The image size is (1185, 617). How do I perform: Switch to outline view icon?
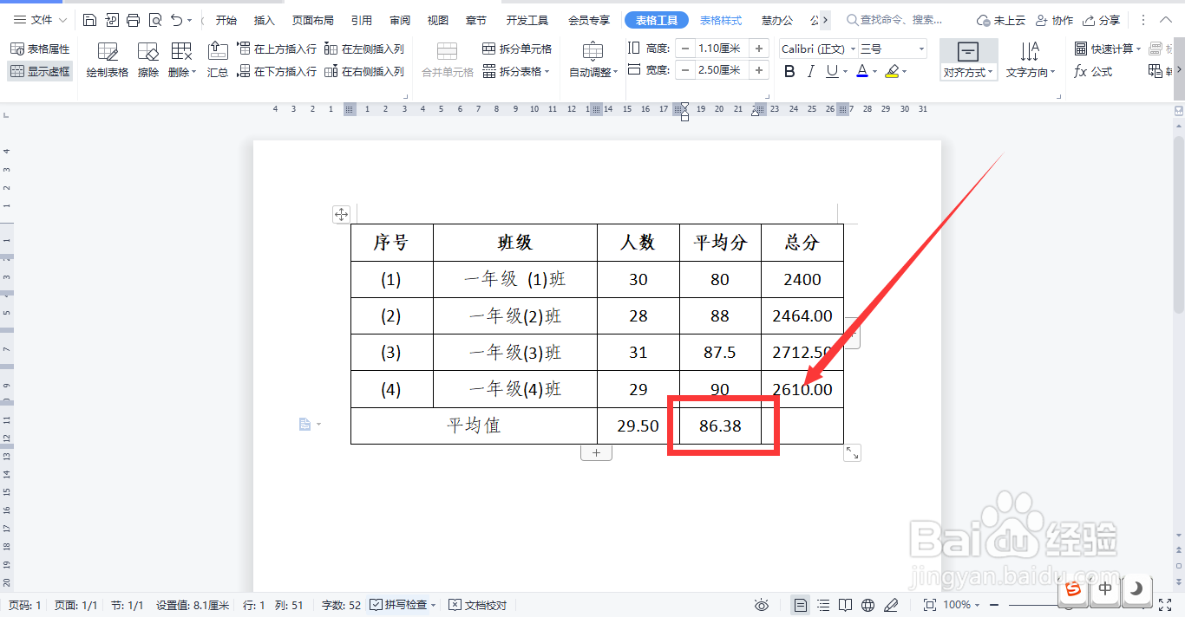(x=823, y=605)
